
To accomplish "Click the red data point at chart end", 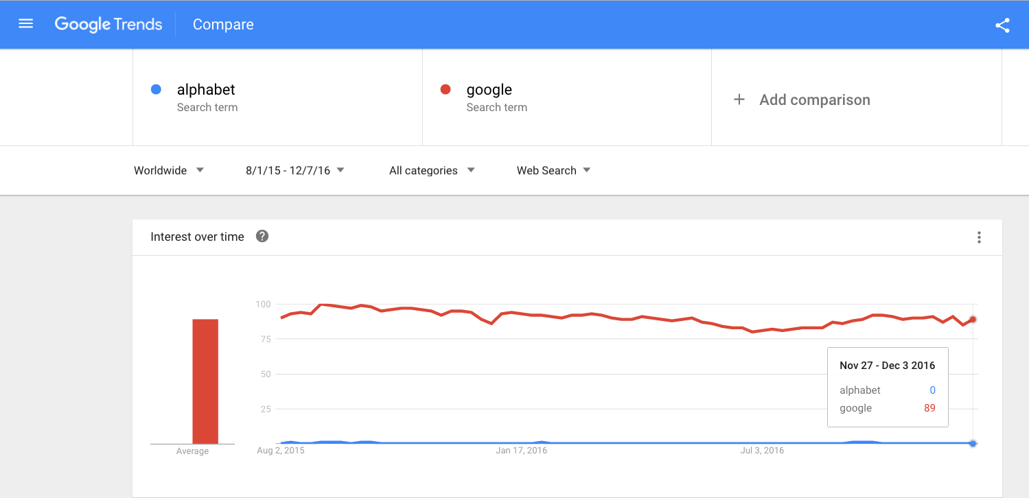I will pos(973,319).
